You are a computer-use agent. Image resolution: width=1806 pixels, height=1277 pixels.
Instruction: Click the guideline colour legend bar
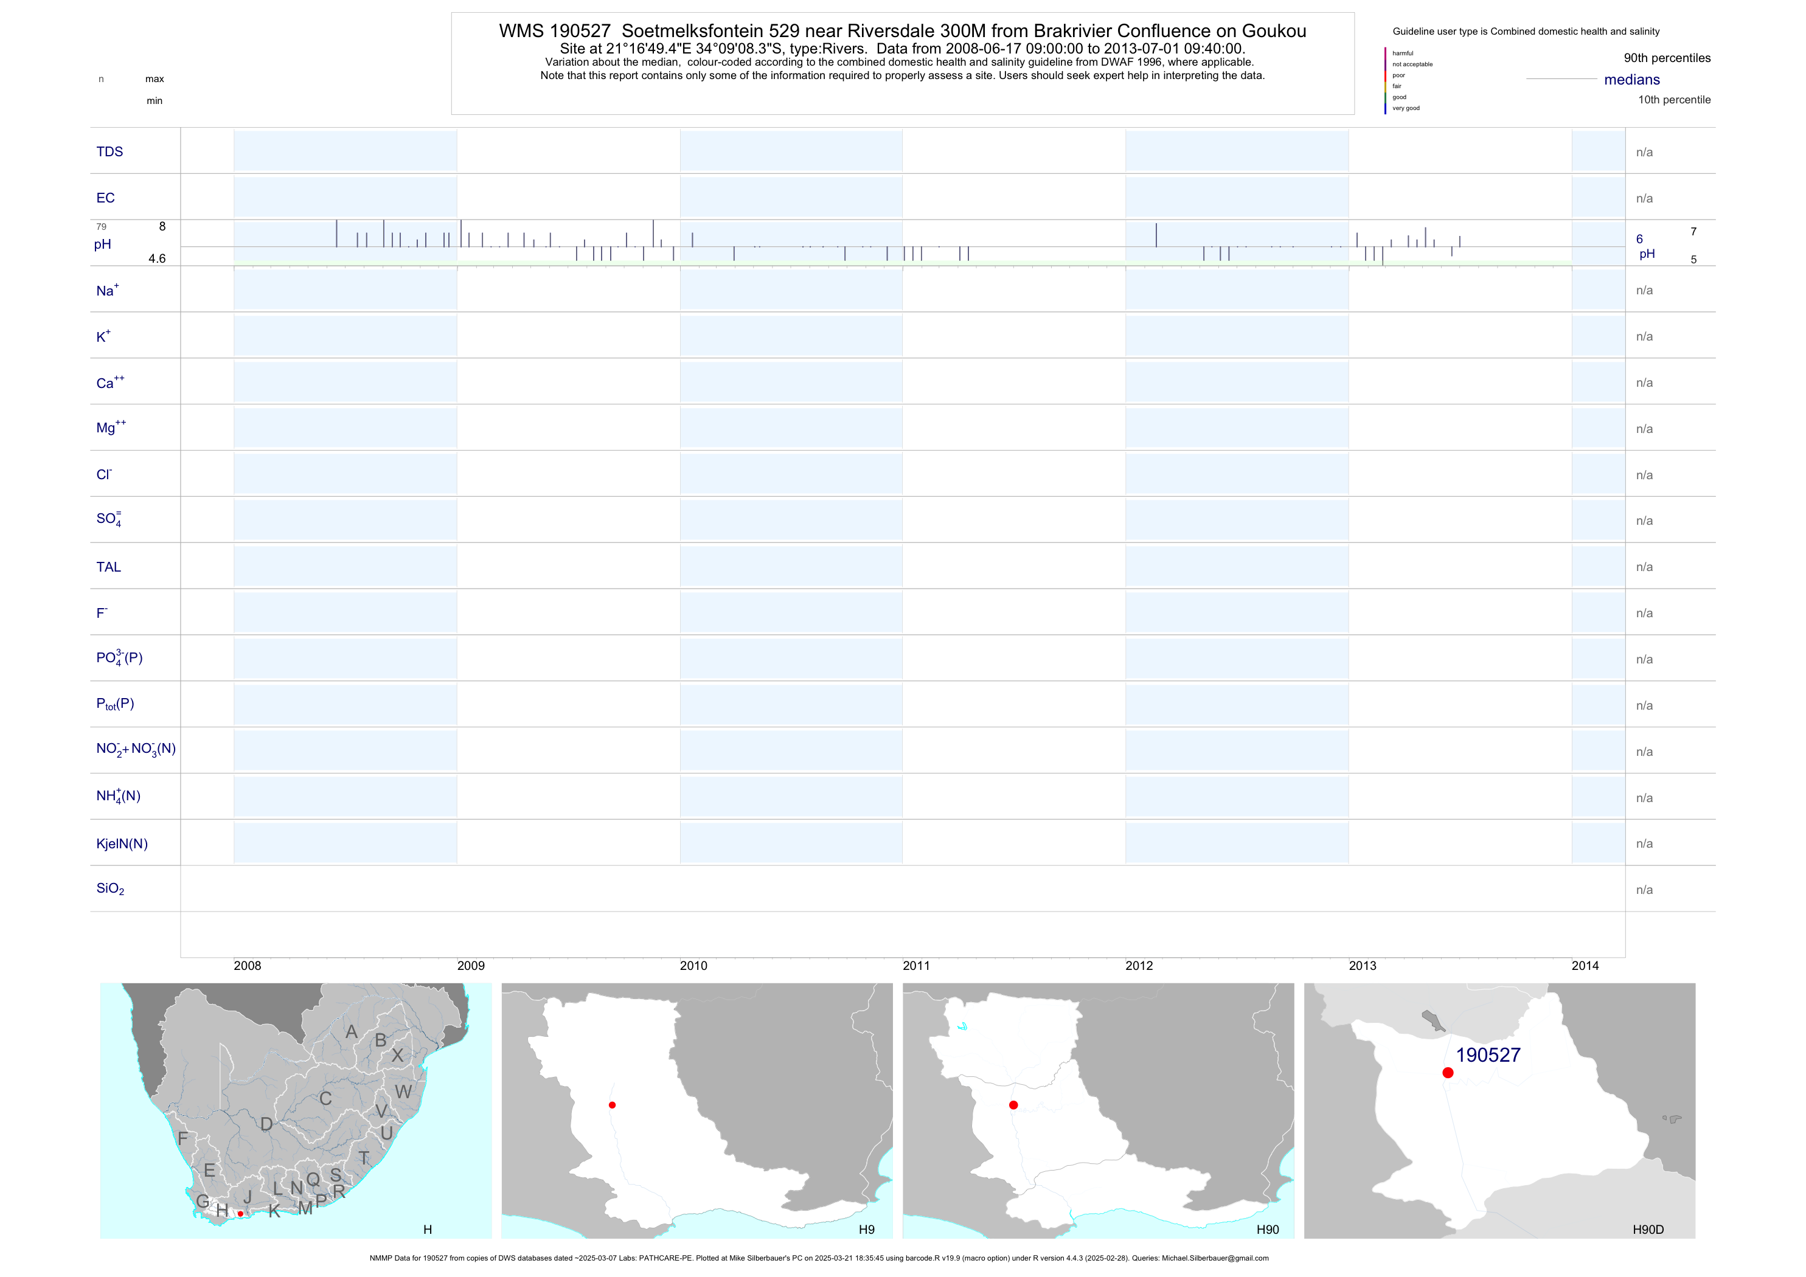[x=1385, y=81]
